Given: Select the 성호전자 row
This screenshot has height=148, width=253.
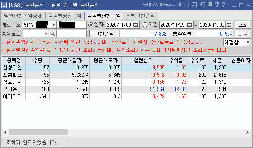Looking at the screenshot, I should click(126, 82).
